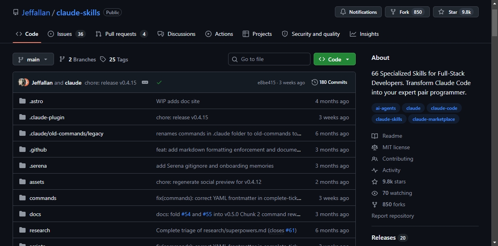
Task: Click the Star icon in the header
Action: tap(441, 12)
